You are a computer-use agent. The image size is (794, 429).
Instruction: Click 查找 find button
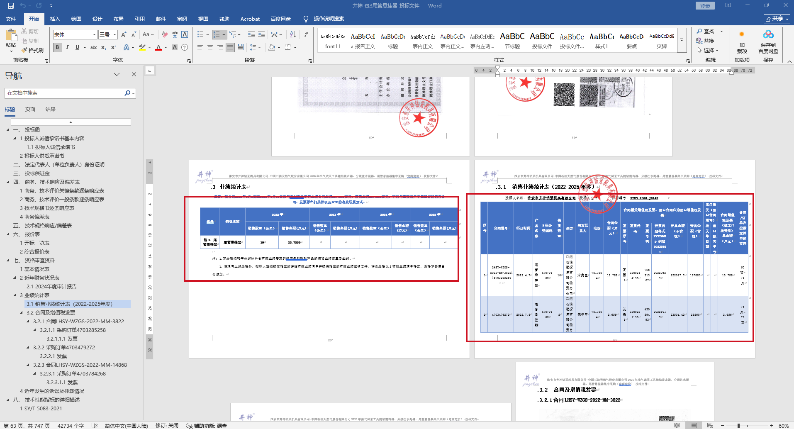[x=706, y=31]
